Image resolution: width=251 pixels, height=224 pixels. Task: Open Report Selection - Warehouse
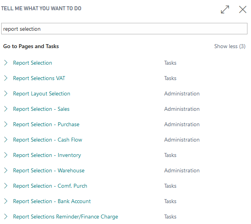tap(49, 170)
